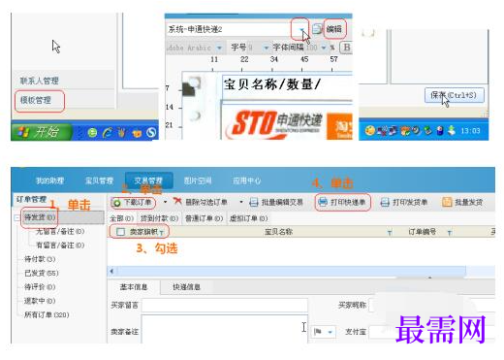The width and height of the screenshot is (504, 360).
Task: Select 退款中 (0) in order tree
Action: point(40,301)
